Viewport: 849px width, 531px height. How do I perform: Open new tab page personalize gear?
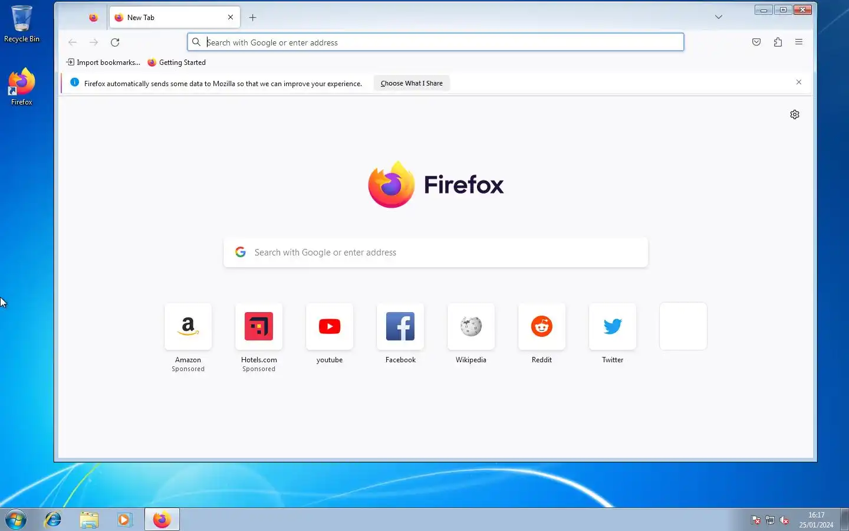pyautogui.click(x=795, y=114)
